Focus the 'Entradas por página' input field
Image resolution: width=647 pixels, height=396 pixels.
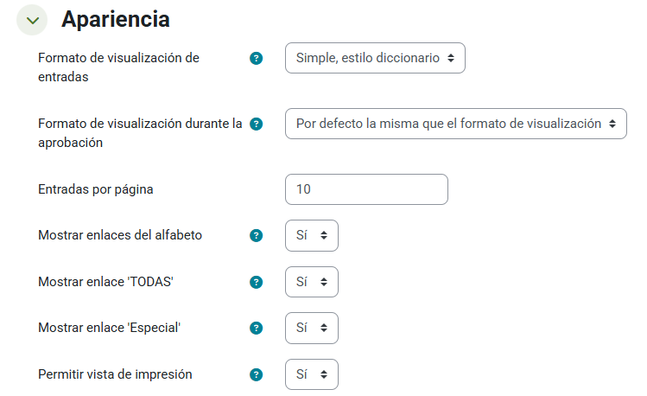click(x=366, y=189)
